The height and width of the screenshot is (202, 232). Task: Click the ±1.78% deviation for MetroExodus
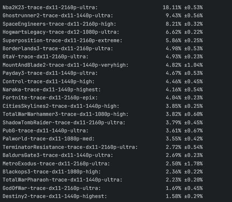(194, 164)
